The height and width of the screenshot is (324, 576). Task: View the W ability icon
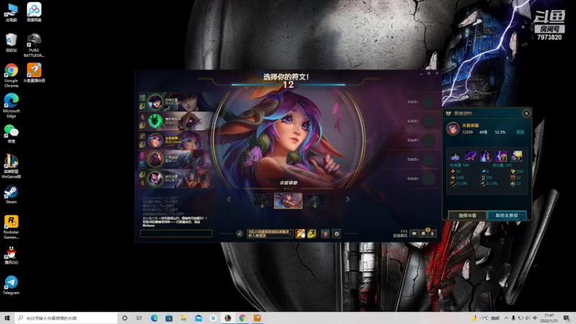(486, 156)
